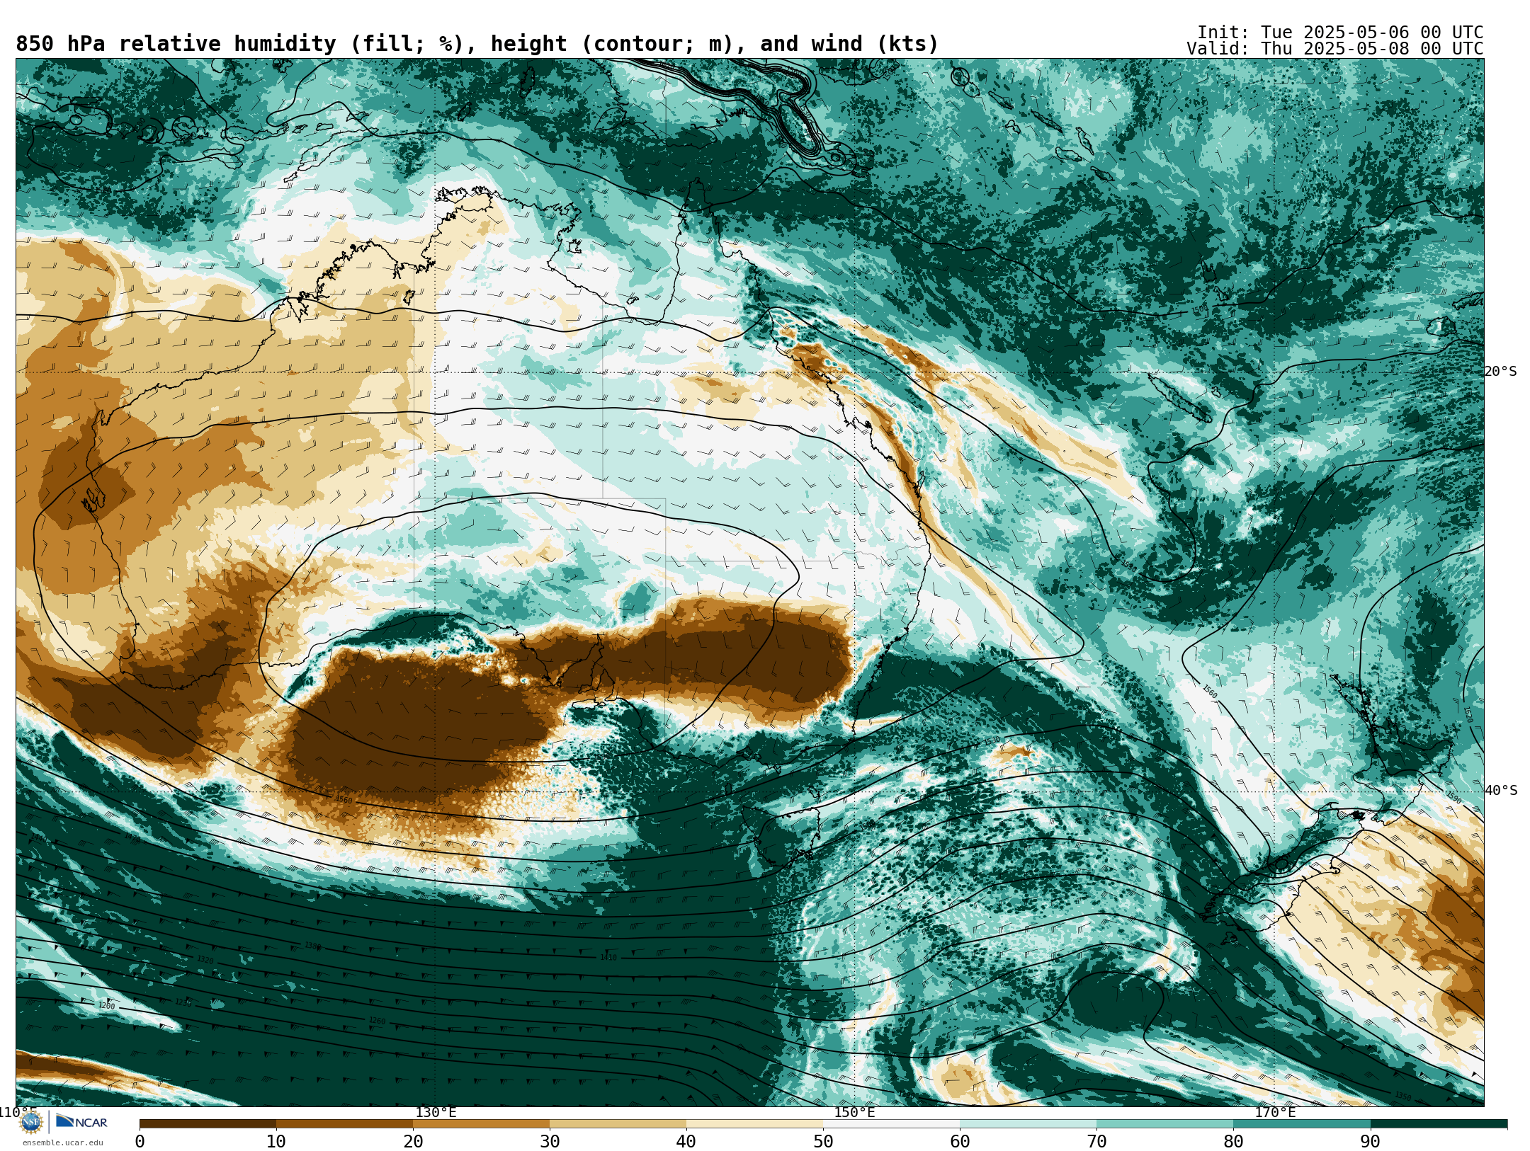Image resolution: width=1530 pixels, height=1151 pixels.
Task: Click the colorbar tick label '60'
Action: pyautogui.click(x=960, y=1142)
